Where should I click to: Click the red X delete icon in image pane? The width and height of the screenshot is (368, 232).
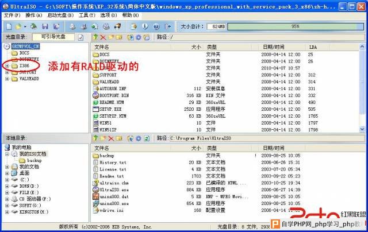(x=103, y=37)
